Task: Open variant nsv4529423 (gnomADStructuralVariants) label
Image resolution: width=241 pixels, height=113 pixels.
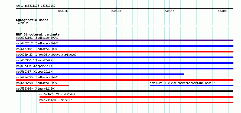Action: [x=46, y=55]
